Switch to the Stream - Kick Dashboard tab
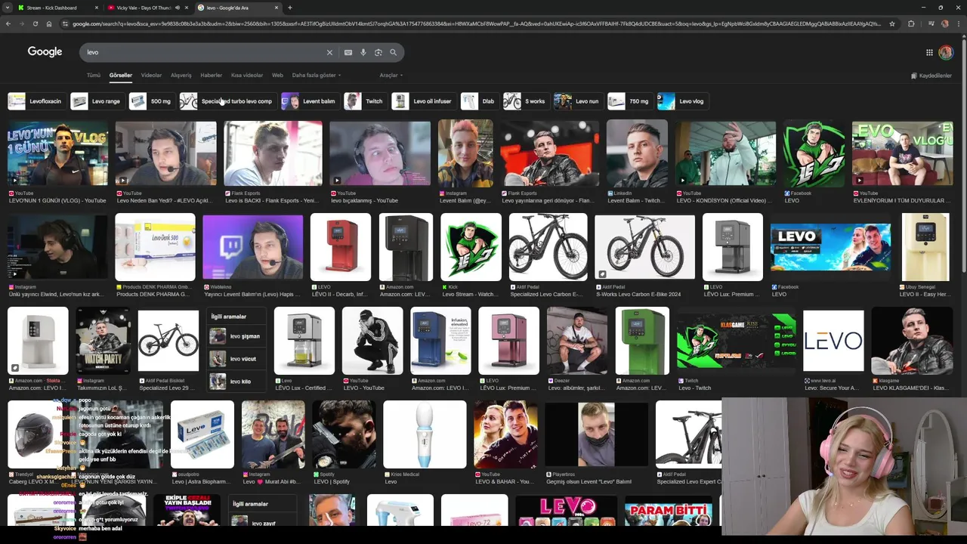 pos(57,8)
